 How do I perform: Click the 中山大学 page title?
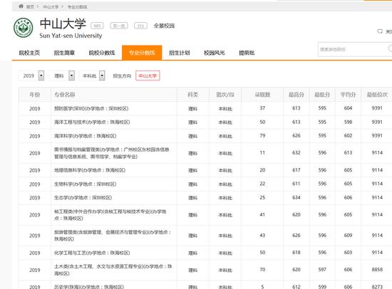[63, 23]
